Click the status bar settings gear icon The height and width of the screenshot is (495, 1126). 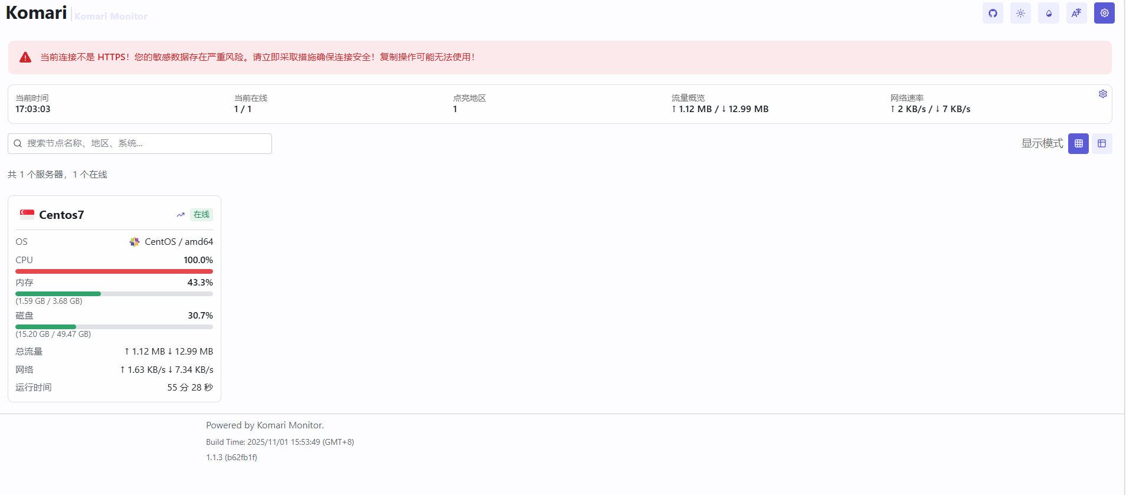(1102, 94)
